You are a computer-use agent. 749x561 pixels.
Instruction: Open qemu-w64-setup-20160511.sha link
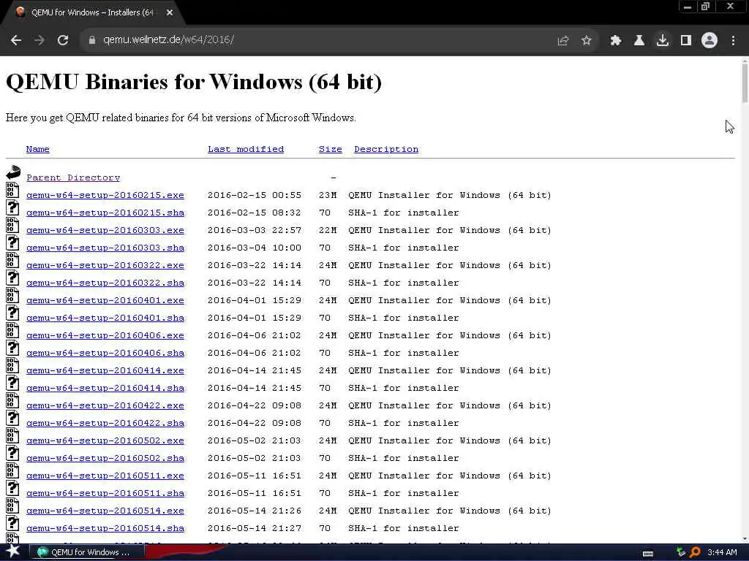pos(105,493)
